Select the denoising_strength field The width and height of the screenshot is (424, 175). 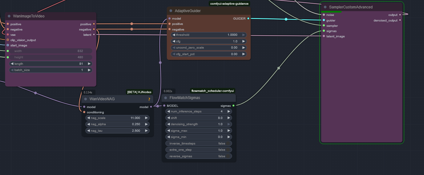pyautogui.click(x=199, y=124)
